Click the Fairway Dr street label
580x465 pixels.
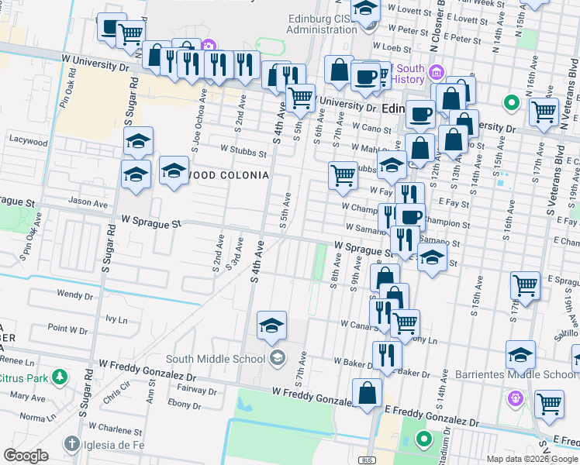click(x=197, y=390)
